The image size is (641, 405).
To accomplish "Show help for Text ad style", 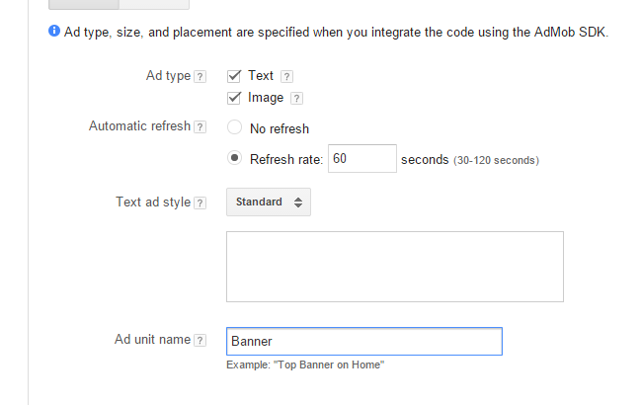I will click(200, 202).
